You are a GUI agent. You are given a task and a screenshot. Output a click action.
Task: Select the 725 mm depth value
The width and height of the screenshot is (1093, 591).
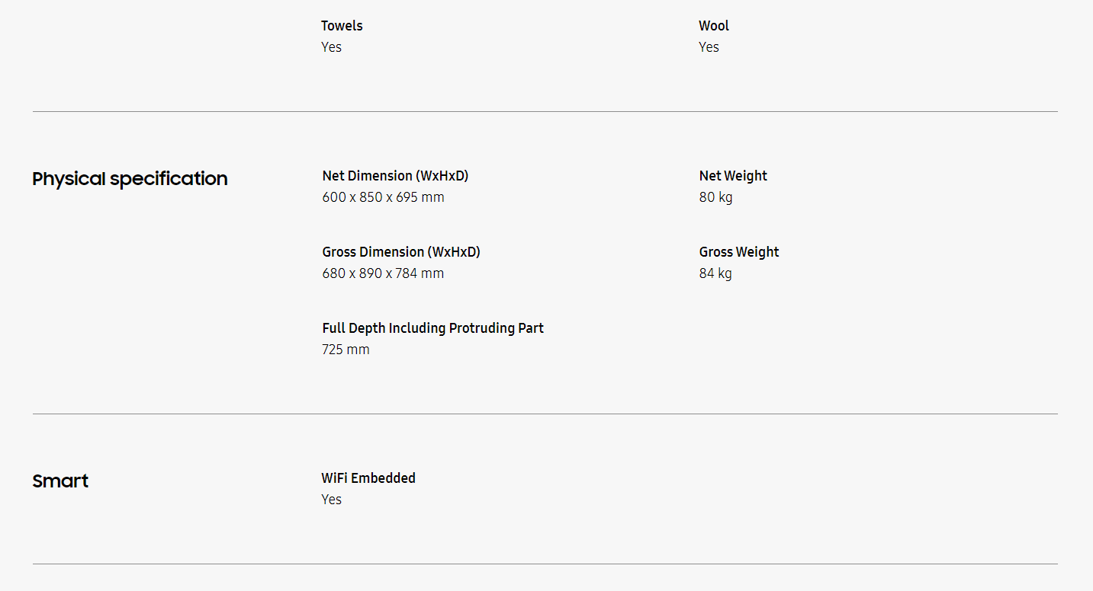(346, 350)
